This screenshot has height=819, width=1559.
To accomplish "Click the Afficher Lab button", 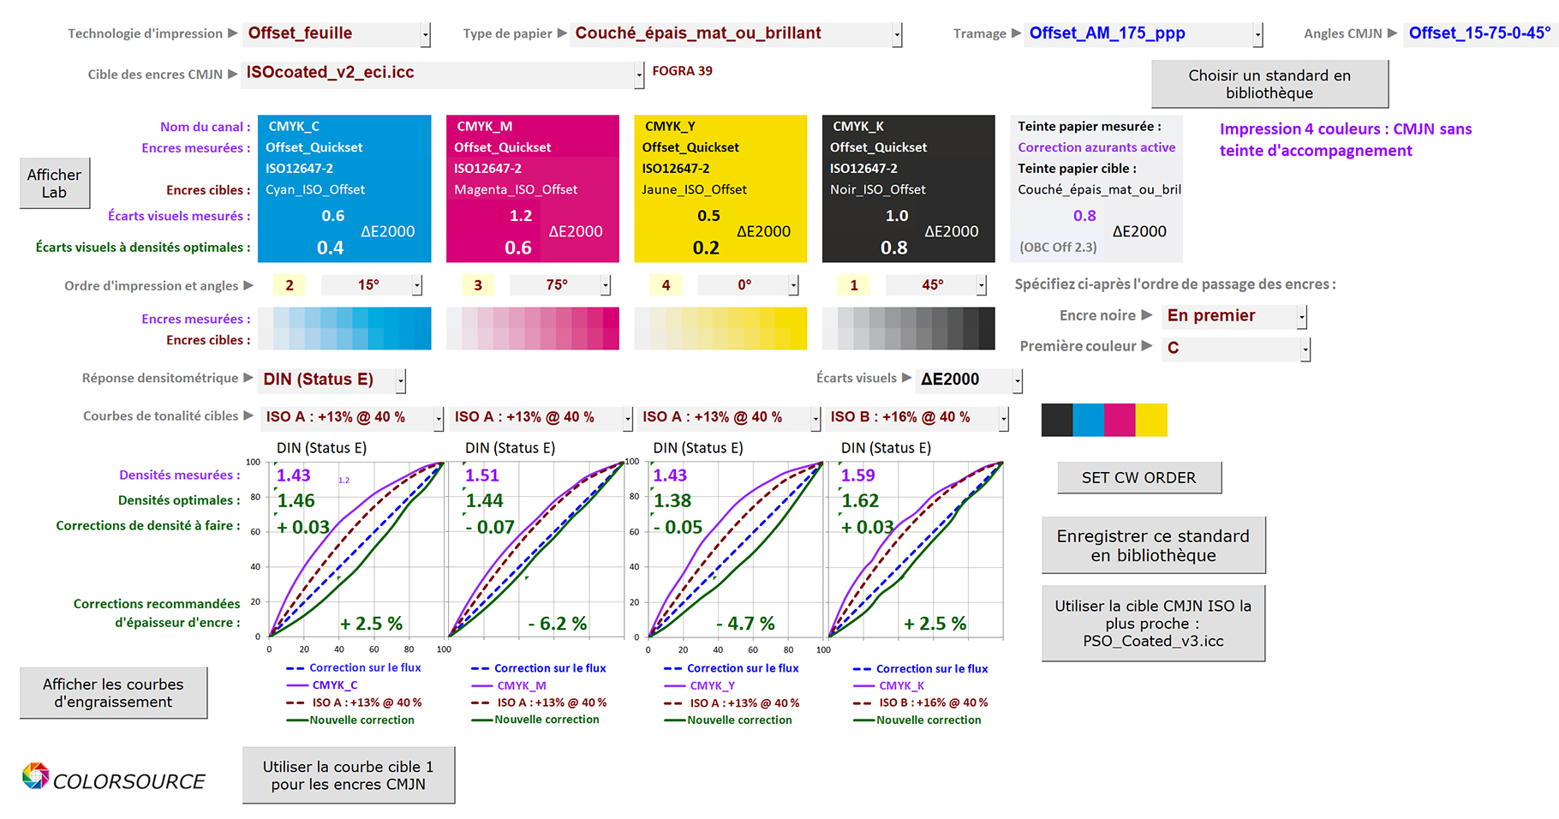I will tap(55, 183).
